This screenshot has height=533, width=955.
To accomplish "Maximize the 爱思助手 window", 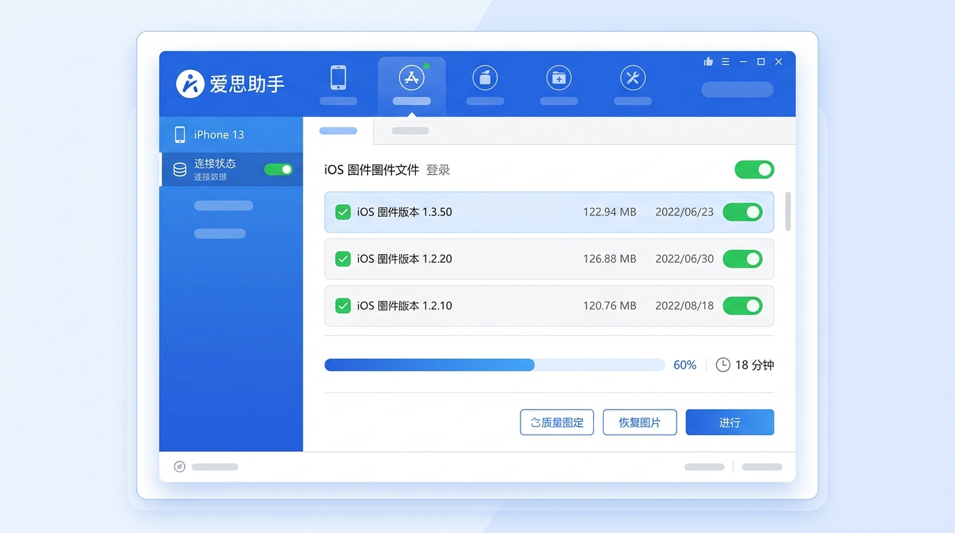I will tap(761, 62).
